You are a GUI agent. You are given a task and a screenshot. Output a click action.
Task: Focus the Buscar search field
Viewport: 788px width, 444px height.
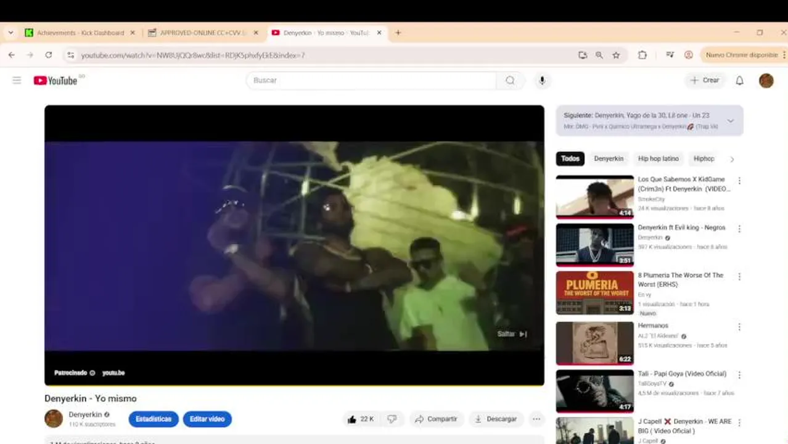[372, 80]
